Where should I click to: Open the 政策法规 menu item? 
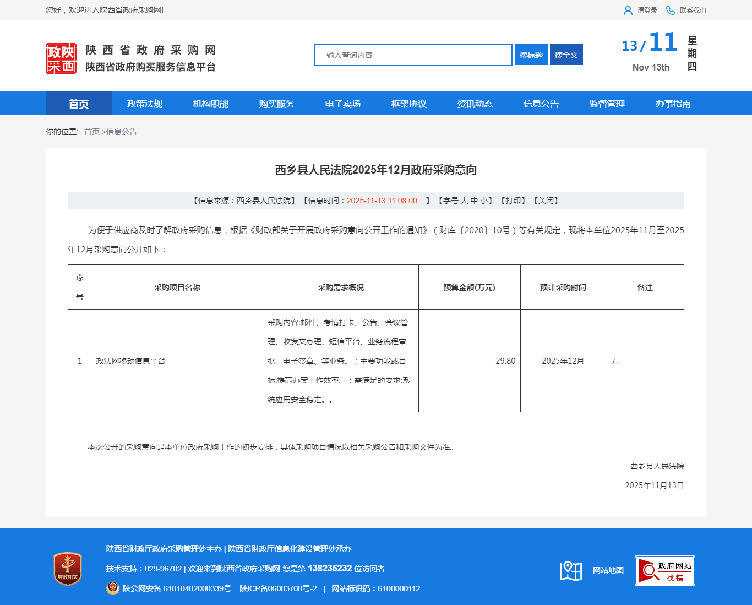point(145,104)
